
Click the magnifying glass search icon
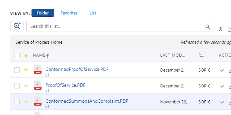coord(208,26)
